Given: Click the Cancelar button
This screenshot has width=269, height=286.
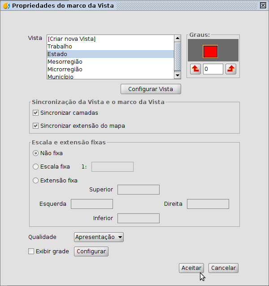Looking at the screenshot, I should 223,268.
